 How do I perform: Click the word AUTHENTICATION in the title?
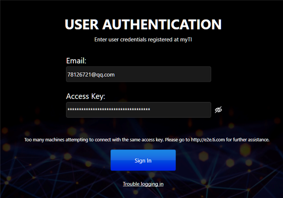(x=162, y=24)
